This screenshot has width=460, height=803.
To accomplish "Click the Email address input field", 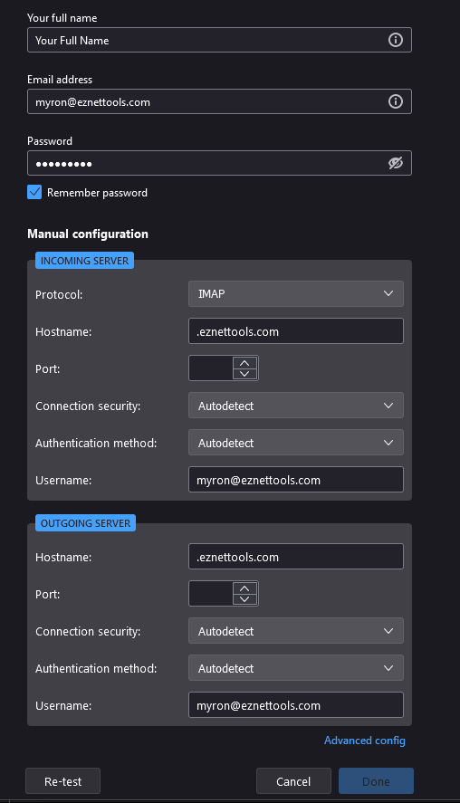I will point(219,101).
